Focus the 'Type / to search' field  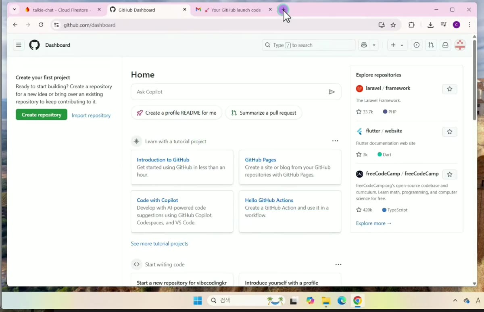(309, 45)
